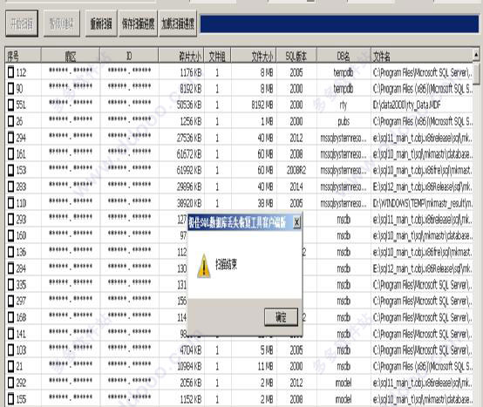Tick the checkbox for row 294
The height and width of the screenshot is (407, 483).
coord(10,138)
